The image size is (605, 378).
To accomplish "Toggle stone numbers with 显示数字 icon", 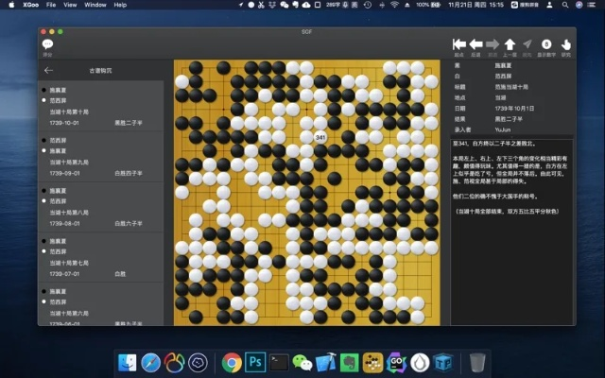I will coord(546,44).
